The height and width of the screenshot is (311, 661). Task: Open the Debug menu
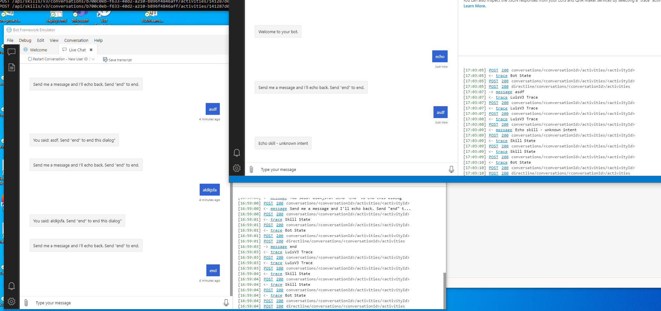[x=25, y=40]
